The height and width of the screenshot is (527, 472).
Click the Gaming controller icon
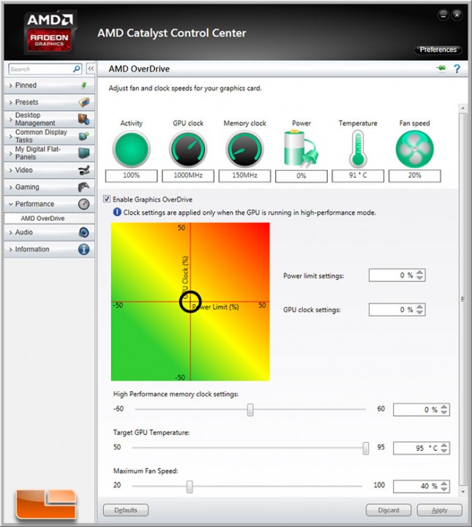(83, 187)
